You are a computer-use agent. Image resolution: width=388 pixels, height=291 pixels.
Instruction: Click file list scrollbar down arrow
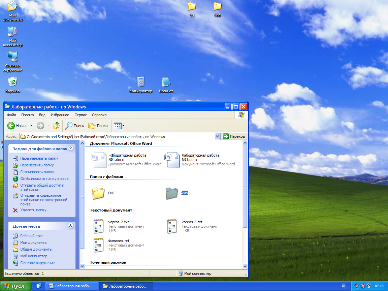point(245,266)
